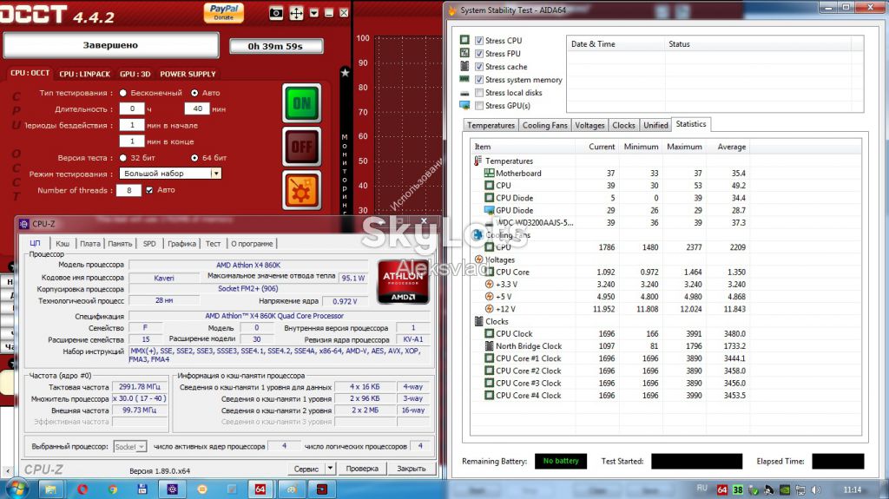This screenshot has height=499, width=889.
Task: Enable the Stress GPU(s) checkbox
Action: 479,106
